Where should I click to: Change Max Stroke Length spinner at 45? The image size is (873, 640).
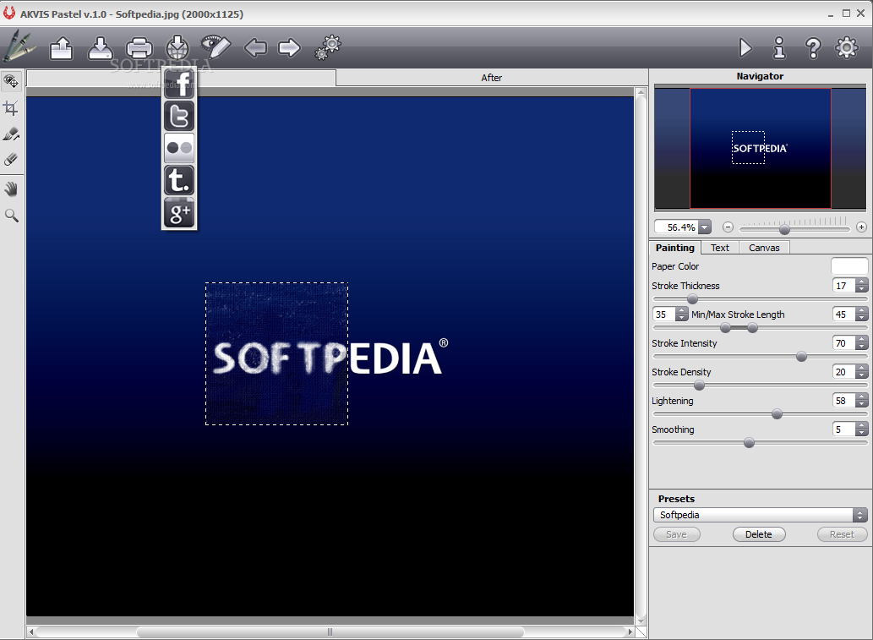pos(862,315)
